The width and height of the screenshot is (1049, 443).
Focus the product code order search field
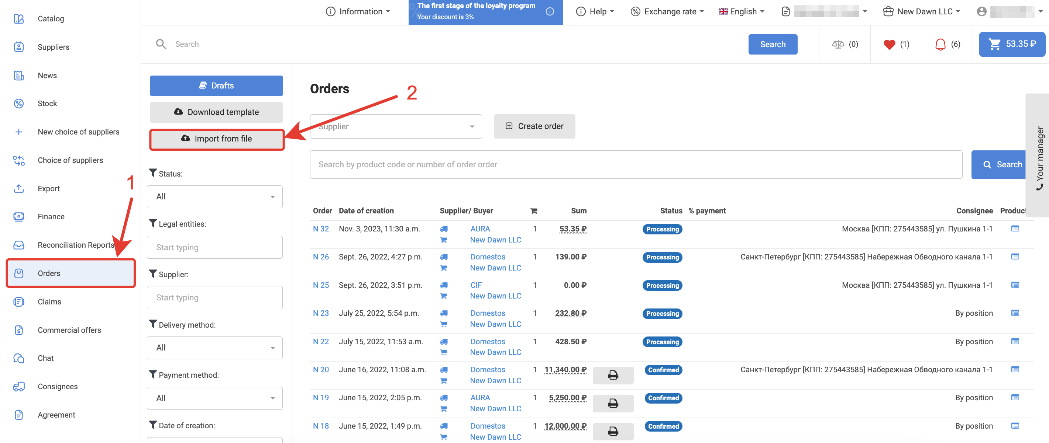point(635,164)
